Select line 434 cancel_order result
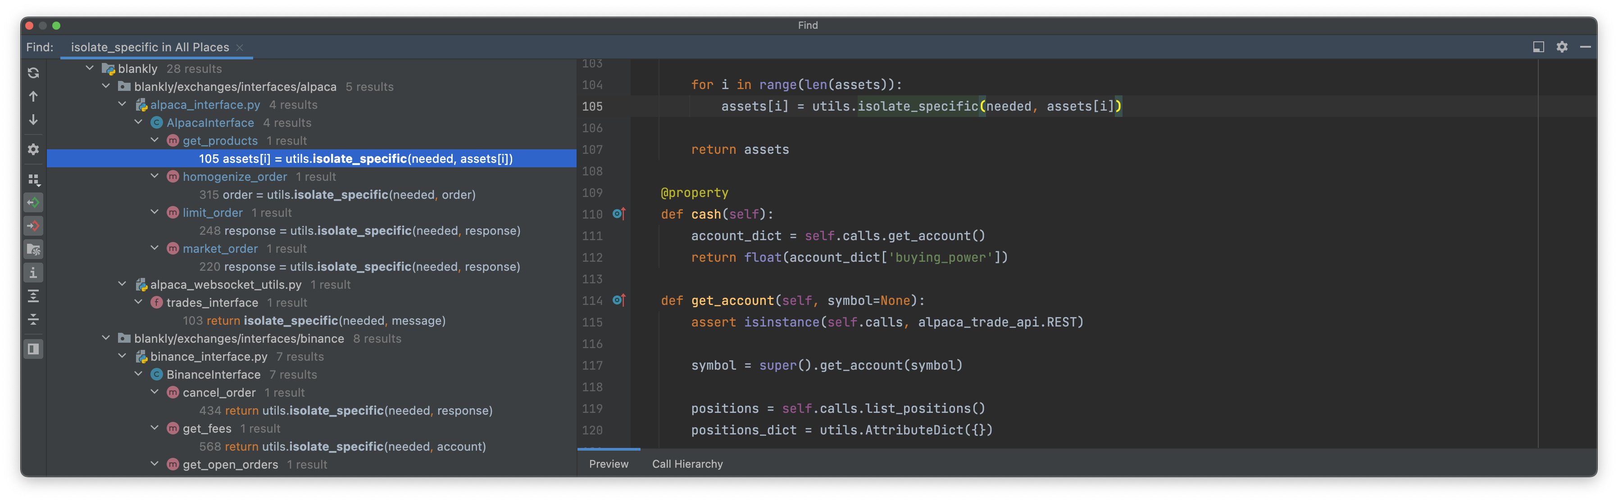 click(x=345, y=411)
